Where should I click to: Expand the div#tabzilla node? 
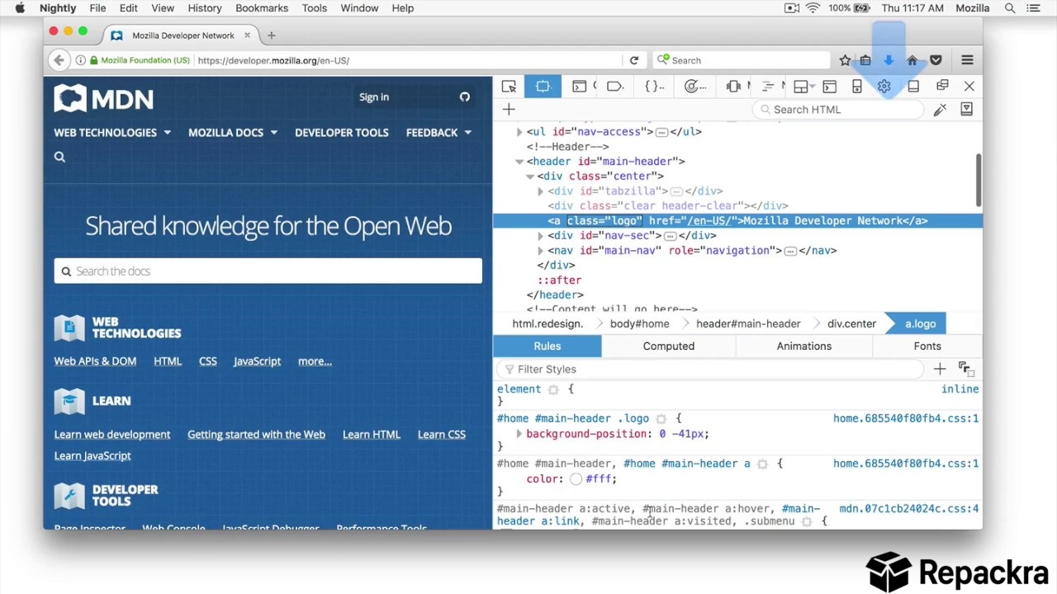point(541,191)
